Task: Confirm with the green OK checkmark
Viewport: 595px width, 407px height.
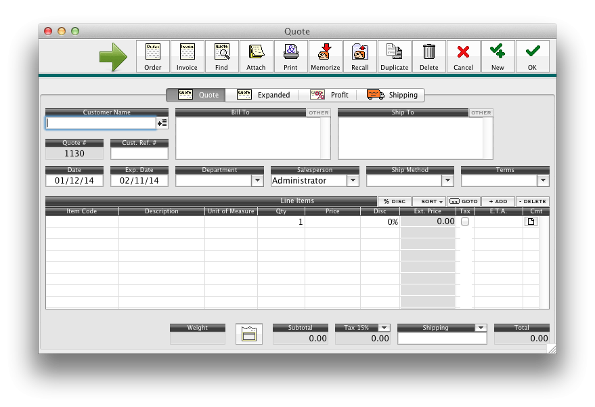Action: point(533,56)
